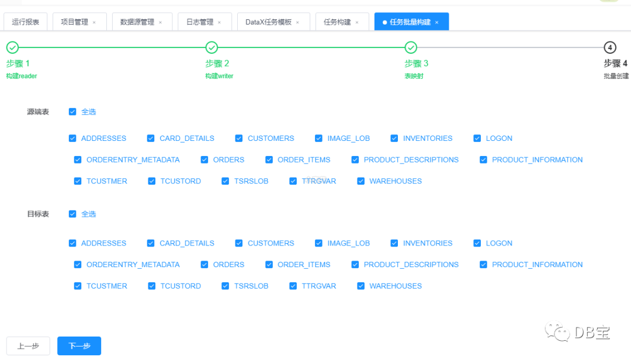Switch to the 运行报表 tab
This screenshot has height=360, width=631.
pos(25,22)
